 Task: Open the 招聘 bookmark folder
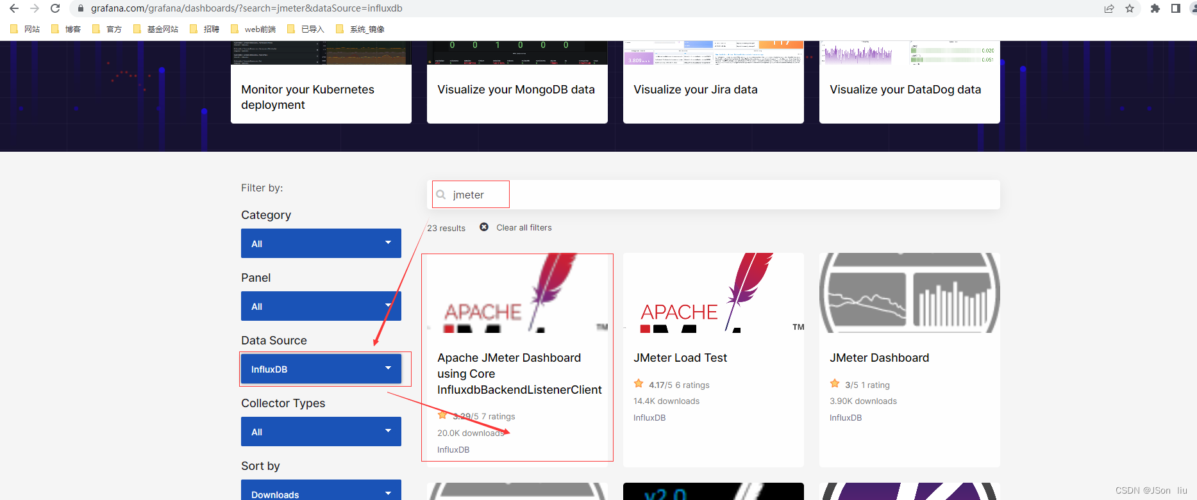205,29
